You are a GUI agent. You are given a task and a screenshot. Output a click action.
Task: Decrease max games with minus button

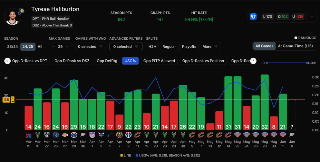coord(53,46)
